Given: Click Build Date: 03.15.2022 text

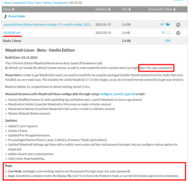Looking at the screenshot, I should pyautogui.click(x=21, y=58).
